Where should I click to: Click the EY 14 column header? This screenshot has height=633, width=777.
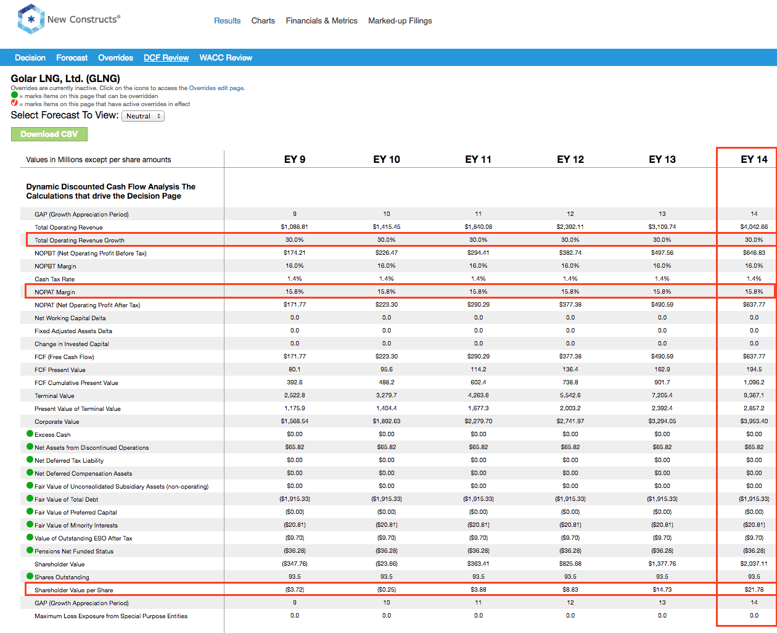pyautogui.click(x=754, y=159)
